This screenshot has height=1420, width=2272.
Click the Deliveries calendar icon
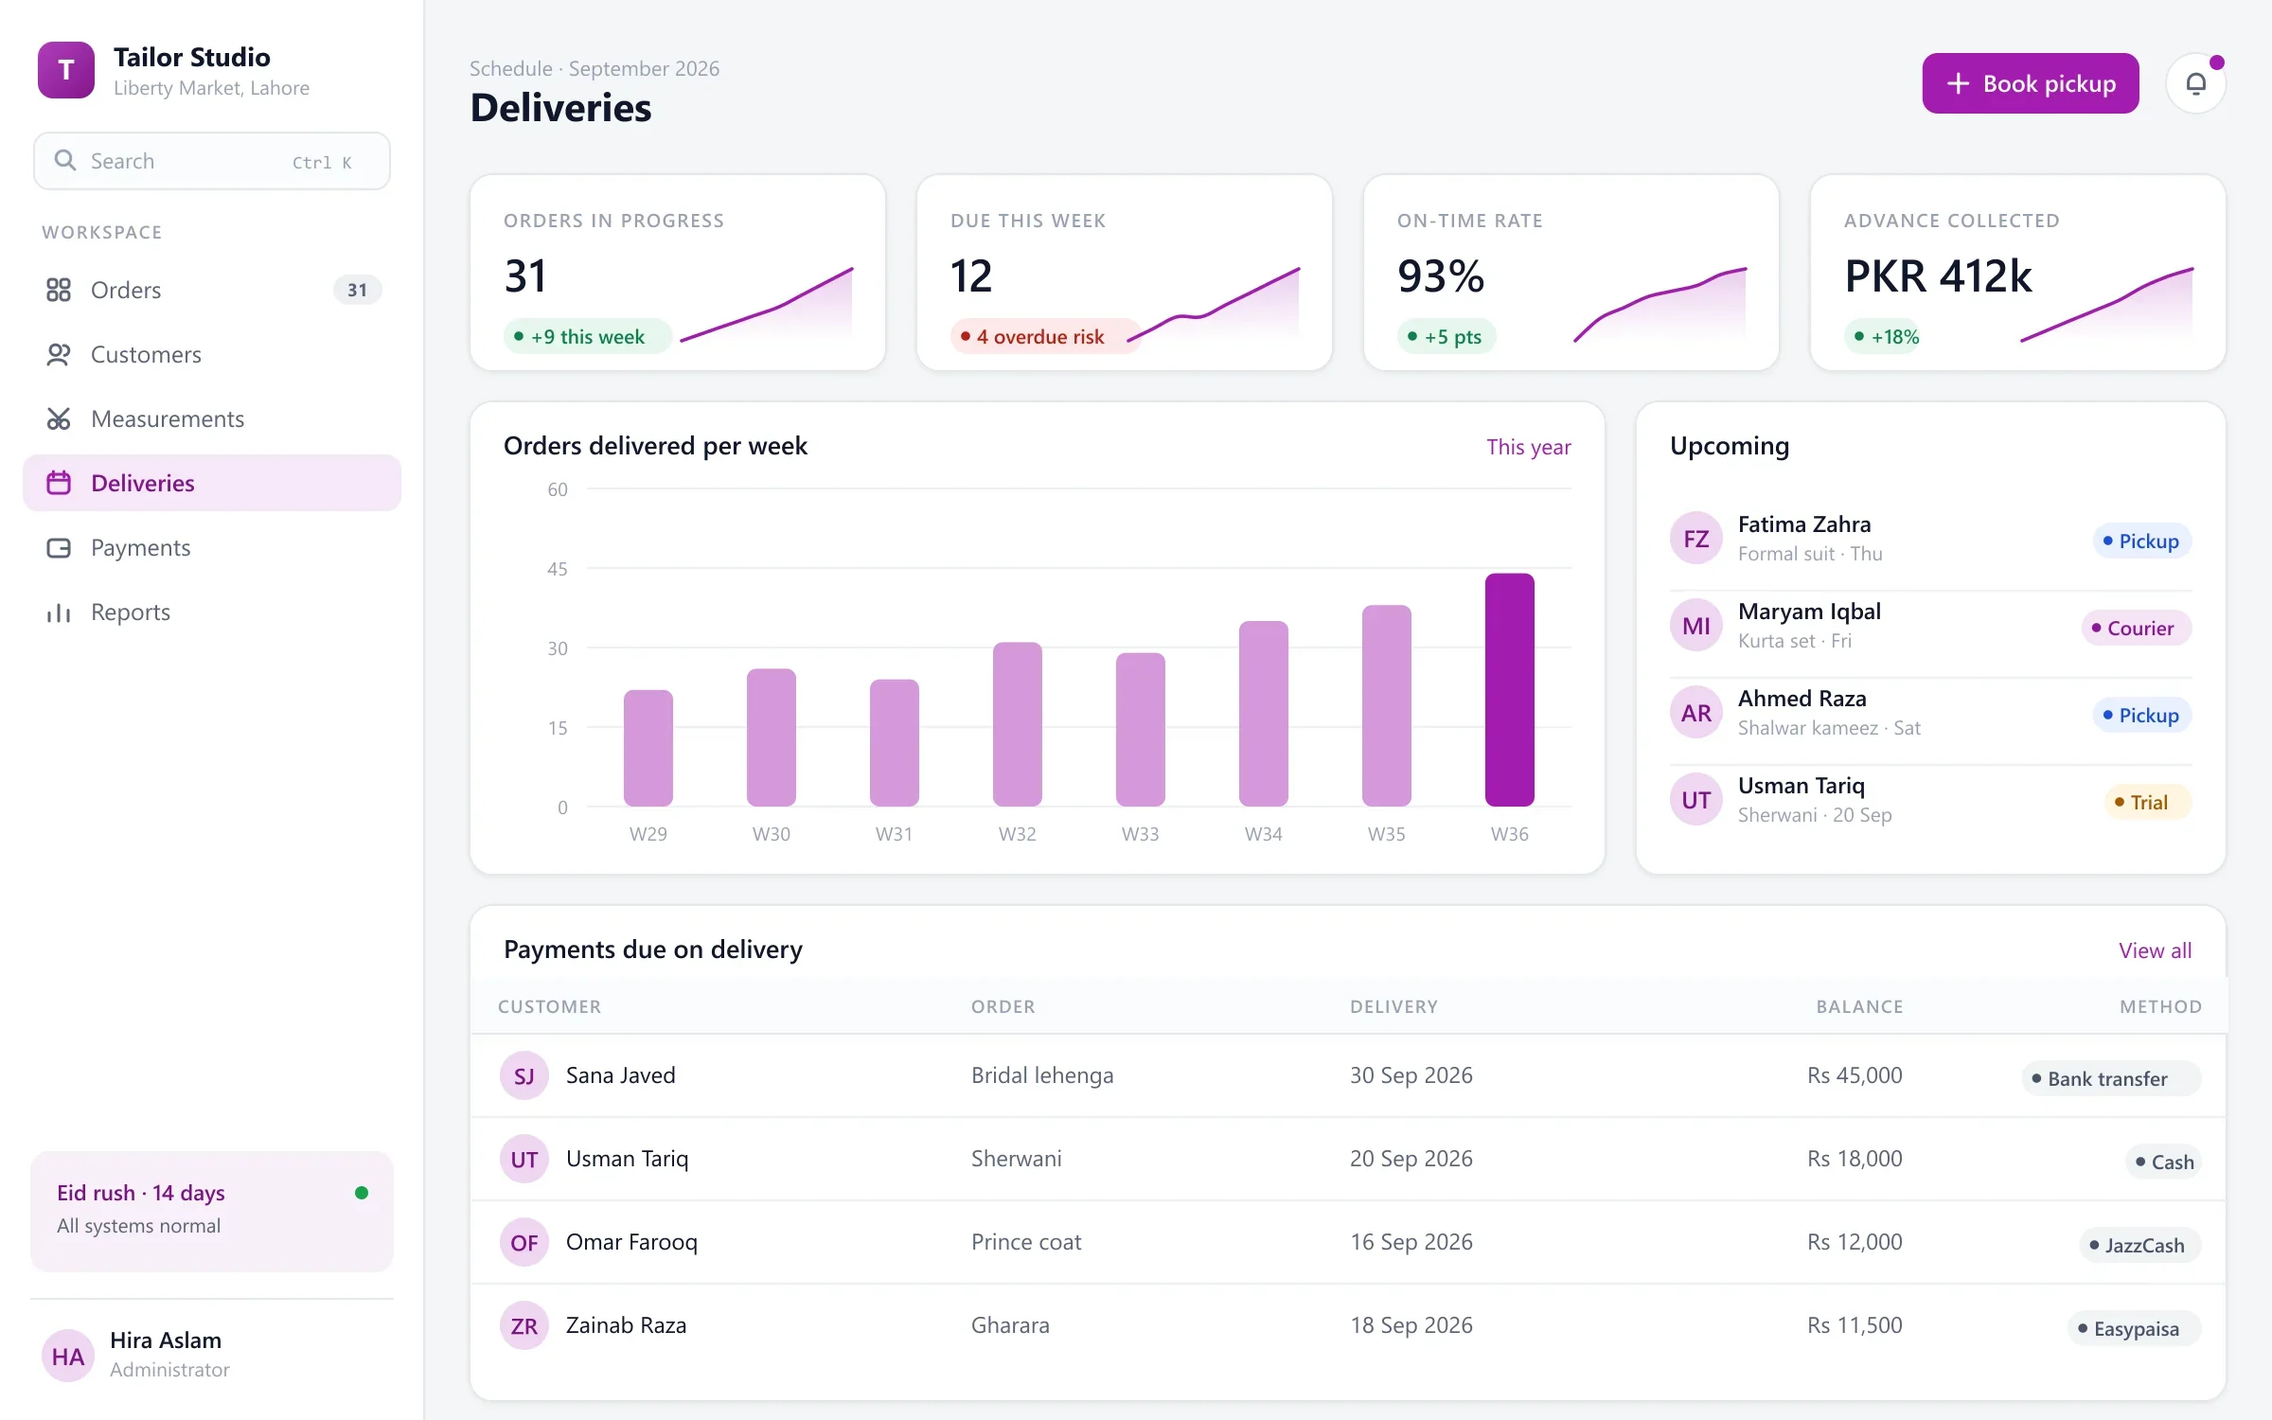pos(59,483)
